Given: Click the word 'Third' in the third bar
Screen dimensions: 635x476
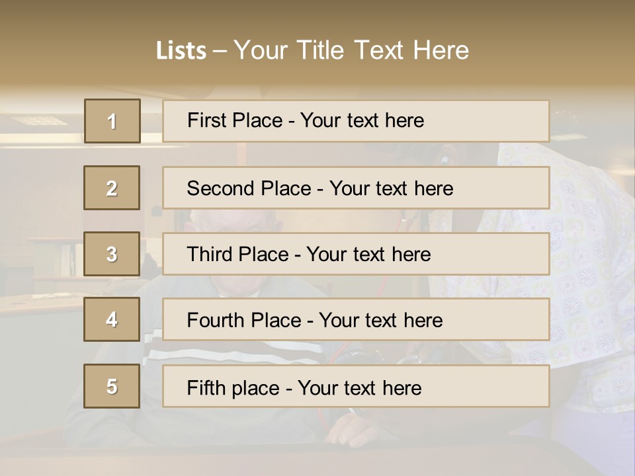Looking at the screenshot, I should pyautogui.click(x=210, y=254).
